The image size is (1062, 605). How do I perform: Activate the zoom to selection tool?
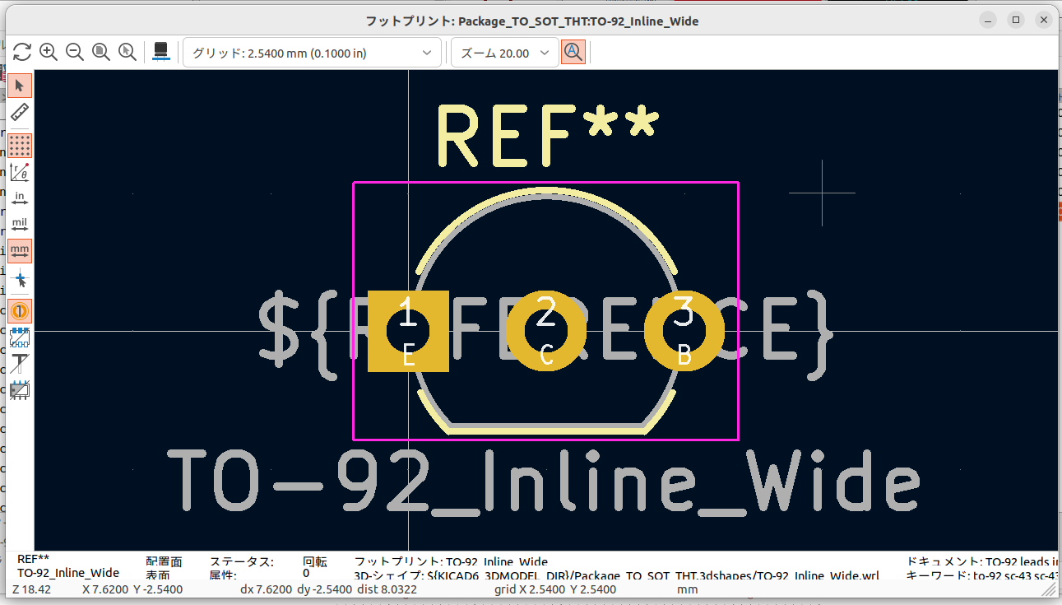(128, 53)
